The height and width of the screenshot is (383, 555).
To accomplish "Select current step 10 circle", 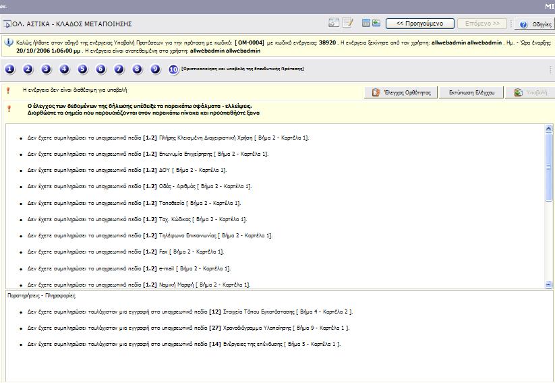I will coord(173,69).
